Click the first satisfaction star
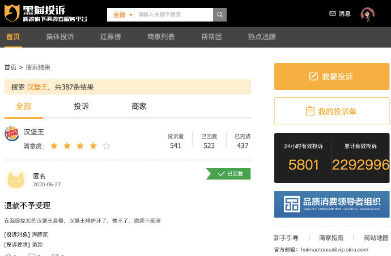 [54, 146]
